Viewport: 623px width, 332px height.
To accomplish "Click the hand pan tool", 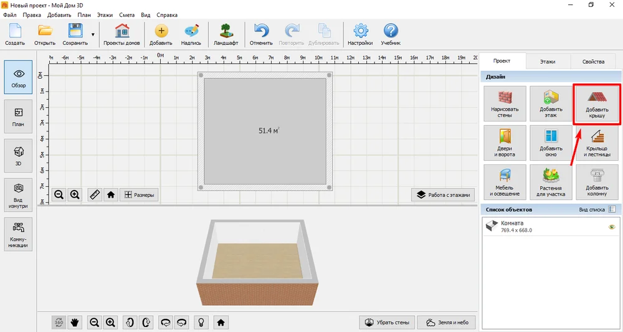I will [74, 323].
